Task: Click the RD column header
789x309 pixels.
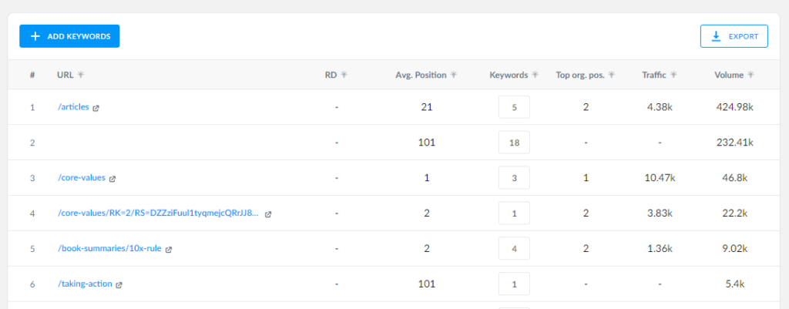Action: click(x=331, y=75)
